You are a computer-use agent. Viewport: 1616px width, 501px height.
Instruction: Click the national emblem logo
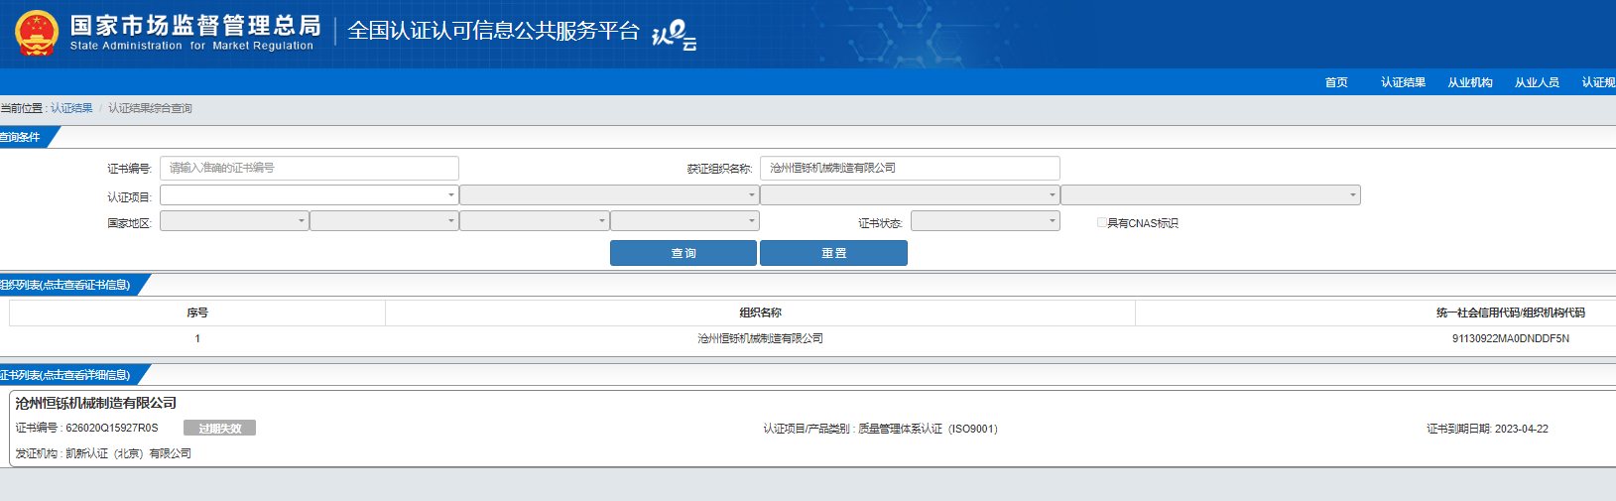click(37, 33)
